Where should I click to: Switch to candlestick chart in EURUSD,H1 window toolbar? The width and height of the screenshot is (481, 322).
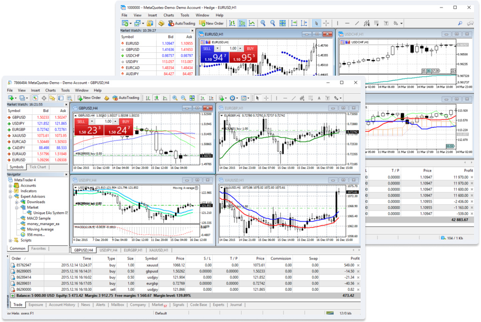click(243, 23)
